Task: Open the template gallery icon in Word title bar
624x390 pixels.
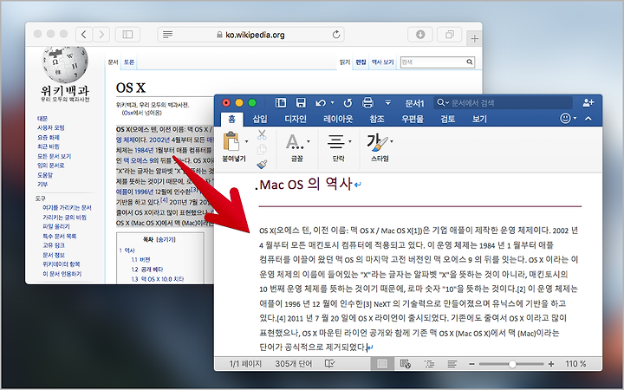Action: click(x=281, y=103)
